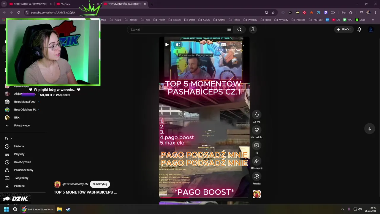380x214 pixels.
Task: Open Windows taskbar search
Action: point(15,209)
